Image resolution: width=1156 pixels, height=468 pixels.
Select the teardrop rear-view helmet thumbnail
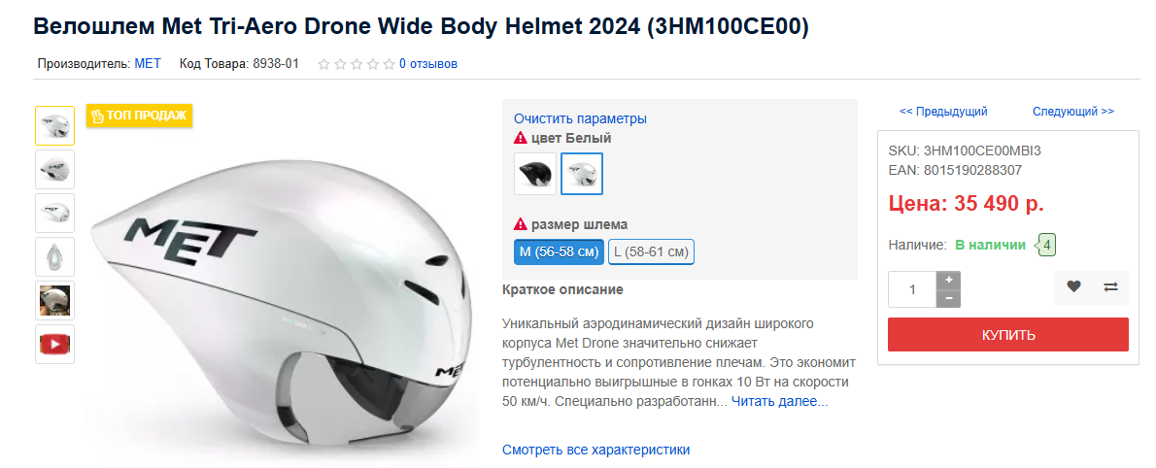click(55, 256)
